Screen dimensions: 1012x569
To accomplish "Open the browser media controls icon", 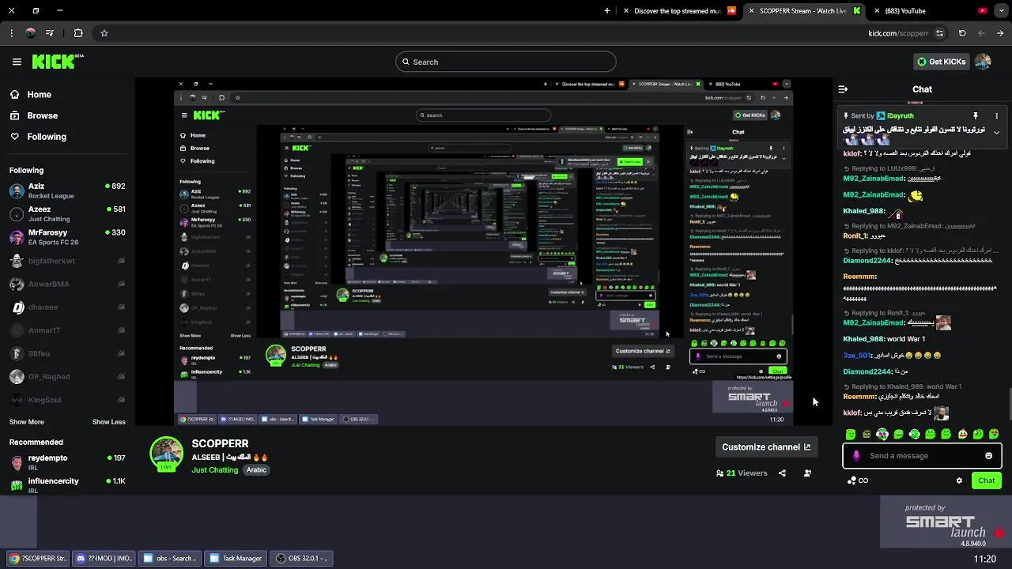I will click(50, 33).
